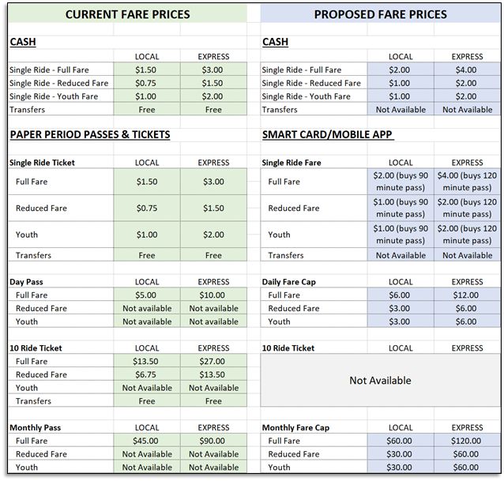Click the proposed cash full fare local $2.00 cell

[x=401, y=70]
